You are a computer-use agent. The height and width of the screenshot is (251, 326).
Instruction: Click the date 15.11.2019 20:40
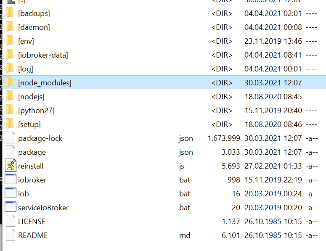[x=273, y=111]
